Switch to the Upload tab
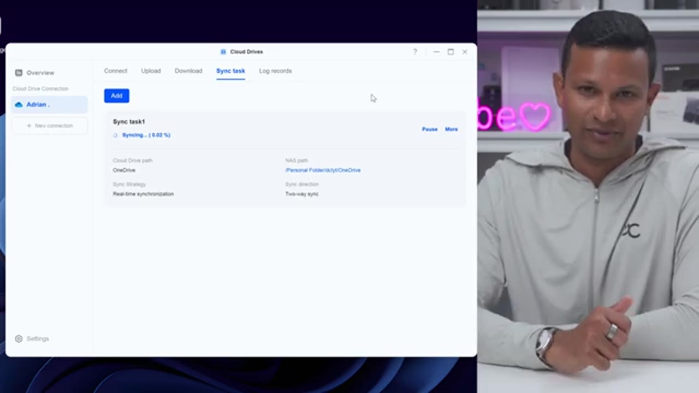Viewport: 699px width, 393px height. [151, 70]
